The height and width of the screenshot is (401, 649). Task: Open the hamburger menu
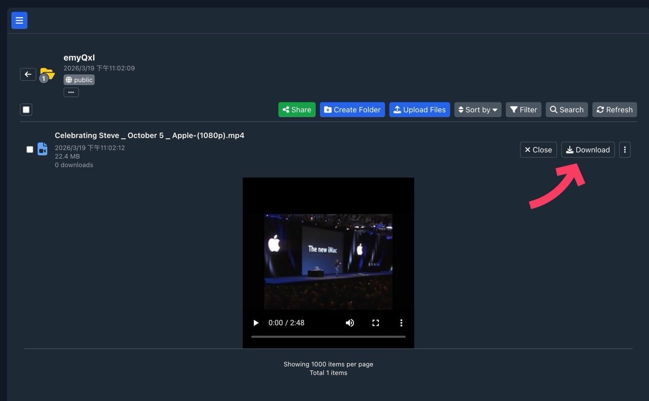coord(19,20)
